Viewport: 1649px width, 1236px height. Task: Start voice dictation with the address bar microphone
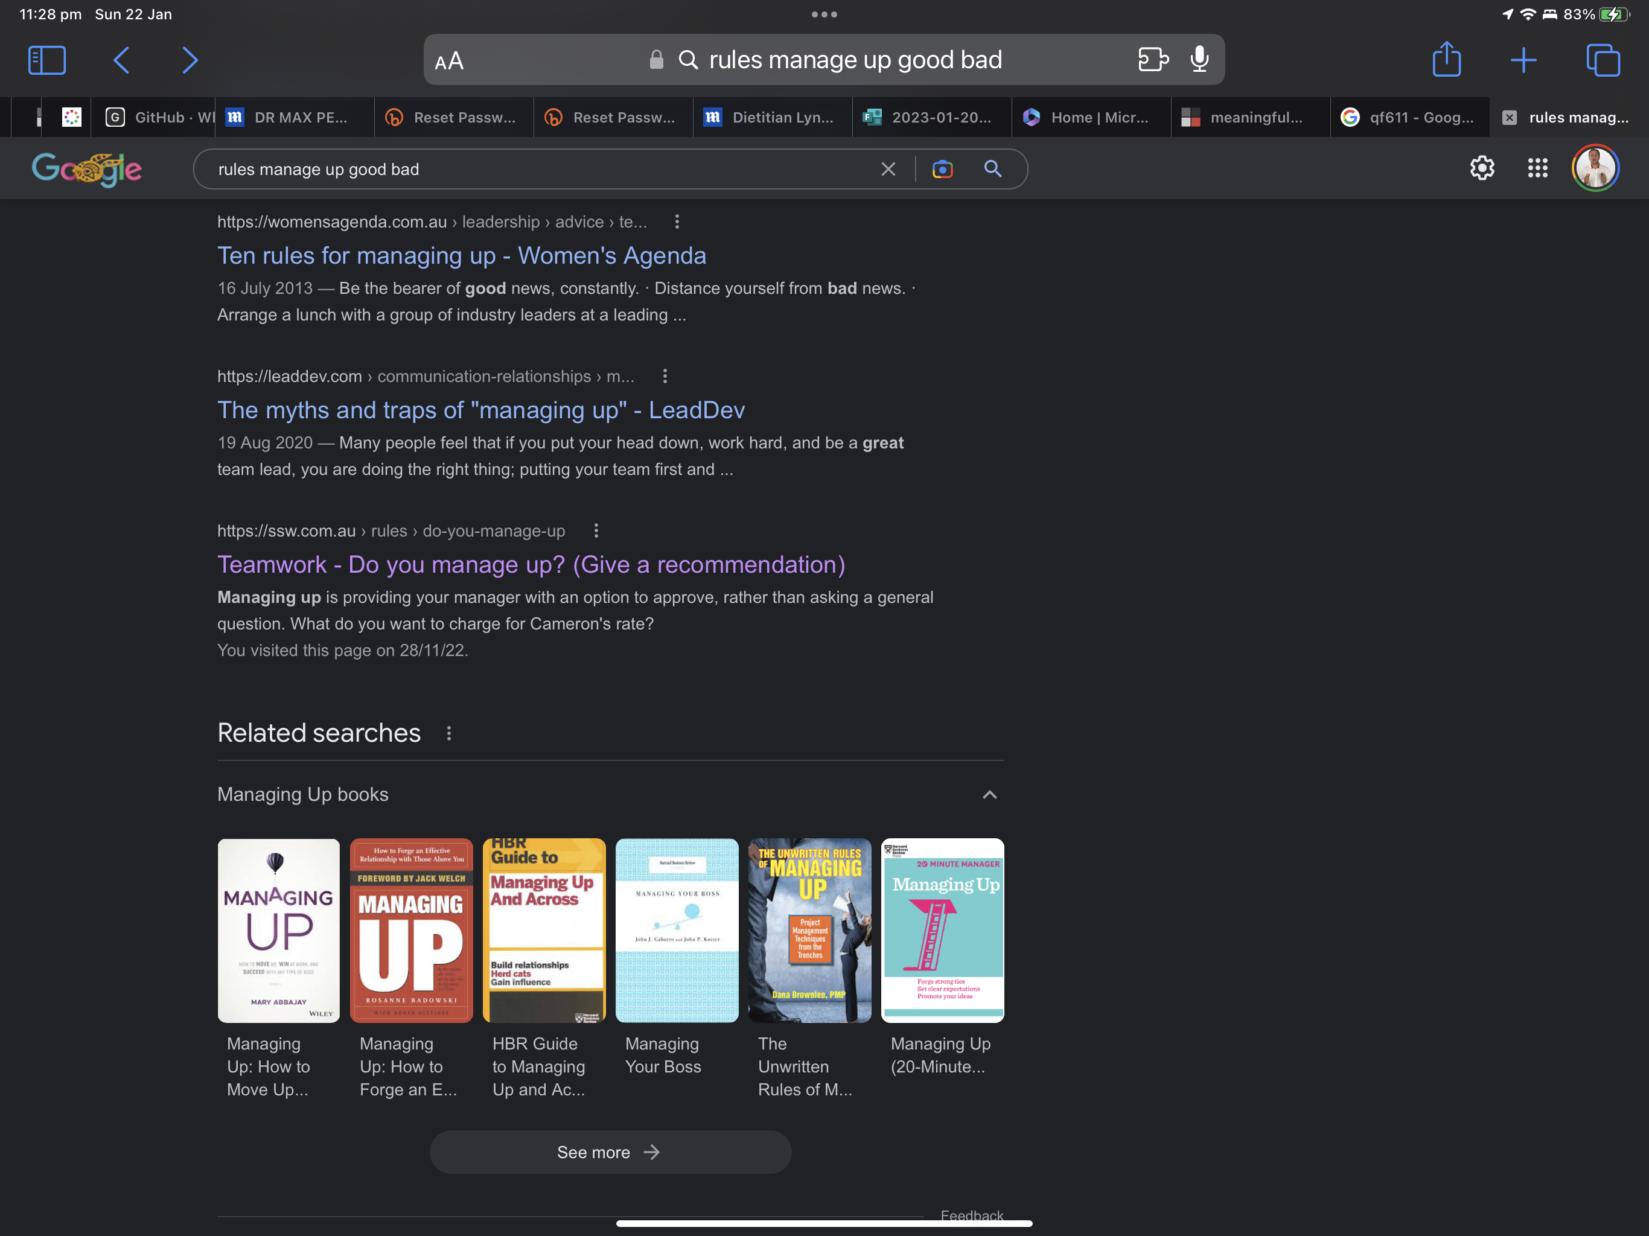pyautogui.click(x=1199, y=60)
